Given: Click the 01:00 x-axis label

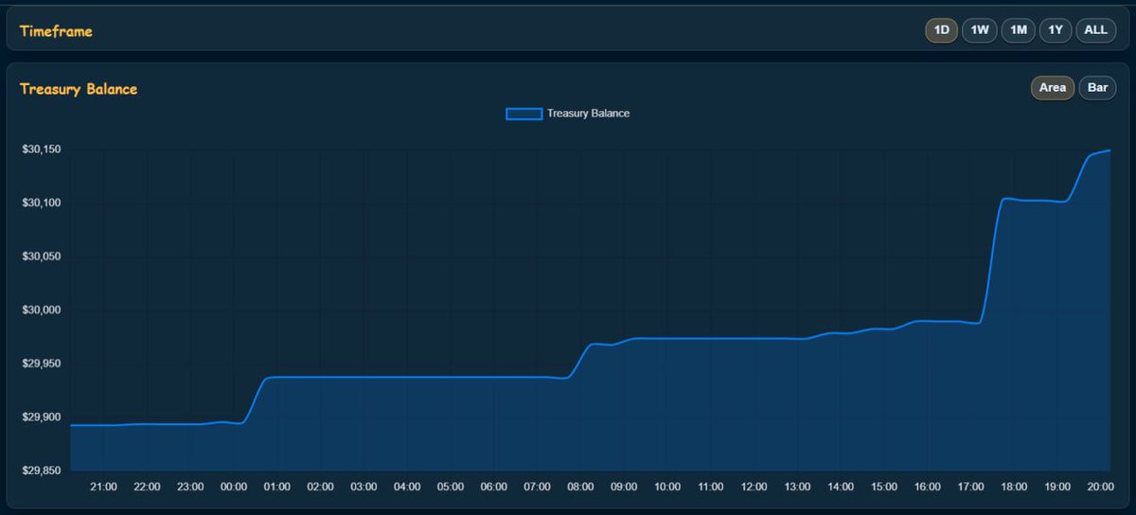Looking at the screenshot, I should pos(277,487).
